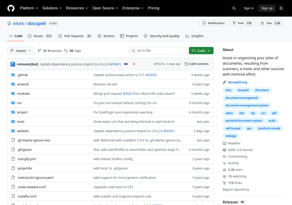Viewport: 292px width, 205px height.
Task: Click the tools folder icon
Action: tap(13, 122)
